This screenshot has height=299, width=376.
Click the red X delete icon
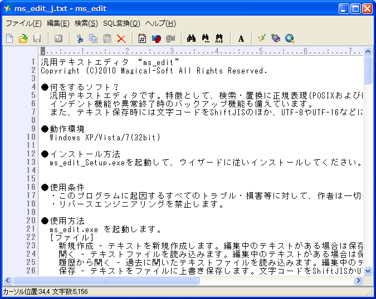[121, 38]
